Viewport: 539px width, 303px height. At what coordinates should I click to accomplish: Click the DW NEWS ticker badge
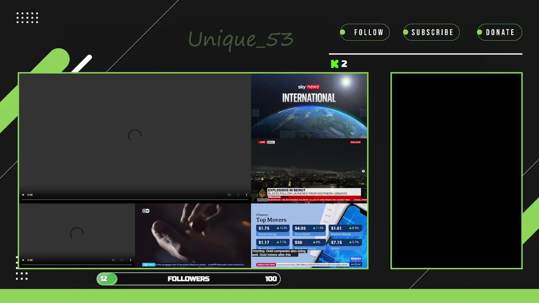pos(149,265)
